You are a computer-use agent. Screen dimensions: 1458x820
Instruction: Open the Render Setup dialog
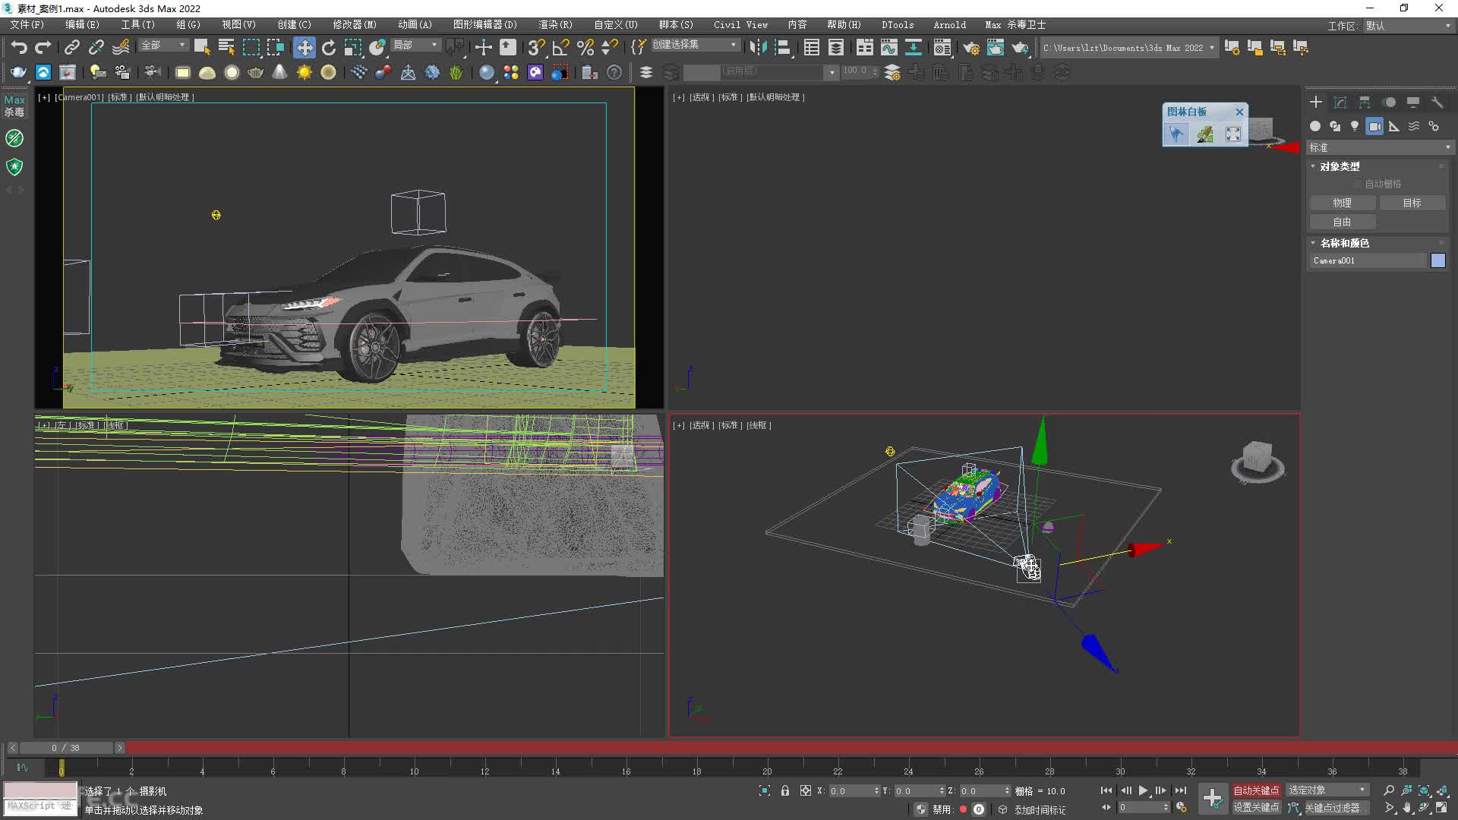coord(971,48)
